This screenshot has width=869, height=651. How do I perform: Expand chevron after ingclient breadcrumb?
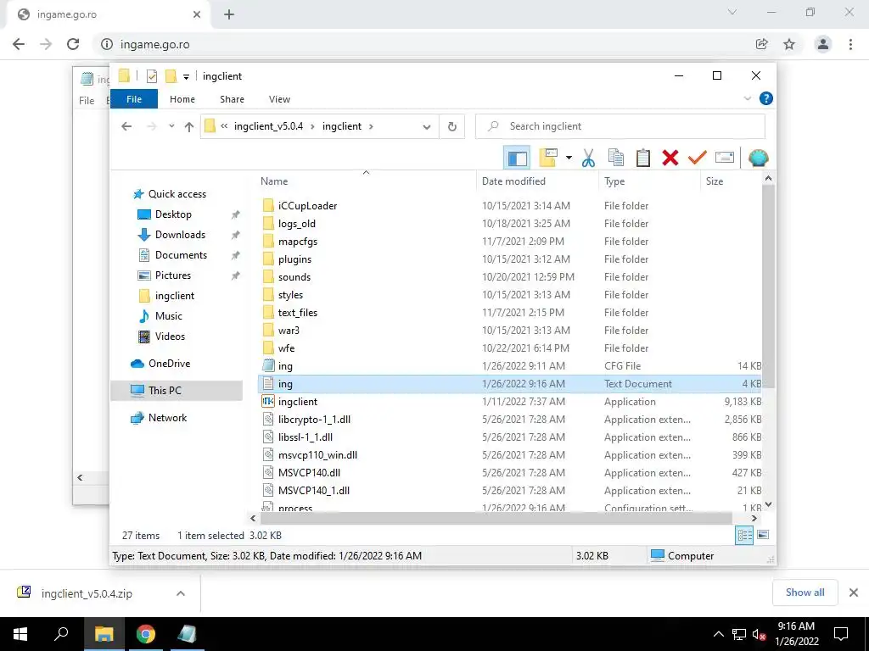371,126
